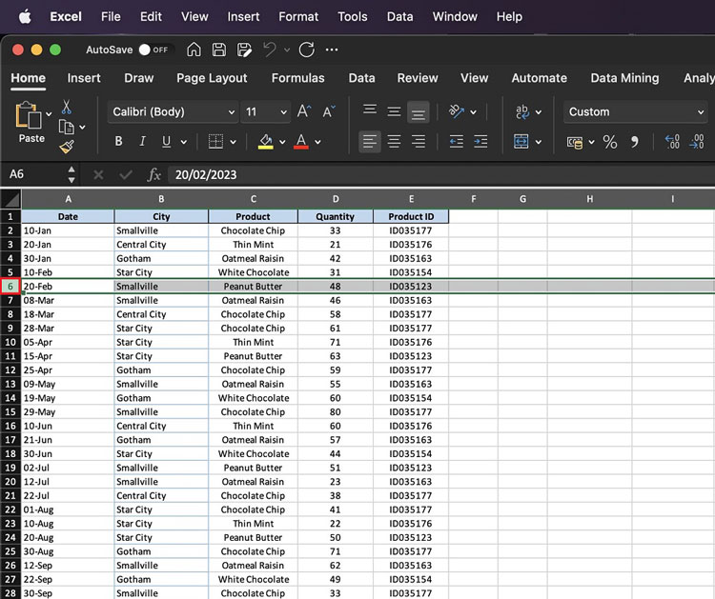The width and height of the screenshot is (715, 599).
Task: Open the Formulas ribbon tab
Action: click(297, 78)
